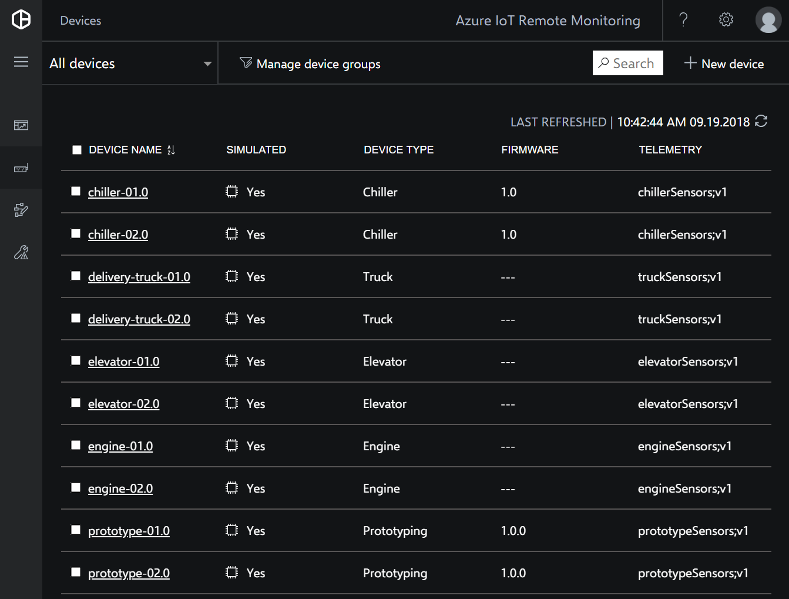Check the delivery-truck-02.0 row checkbox
The height and width of the screenshot is (599, 789).
[76, 318]
